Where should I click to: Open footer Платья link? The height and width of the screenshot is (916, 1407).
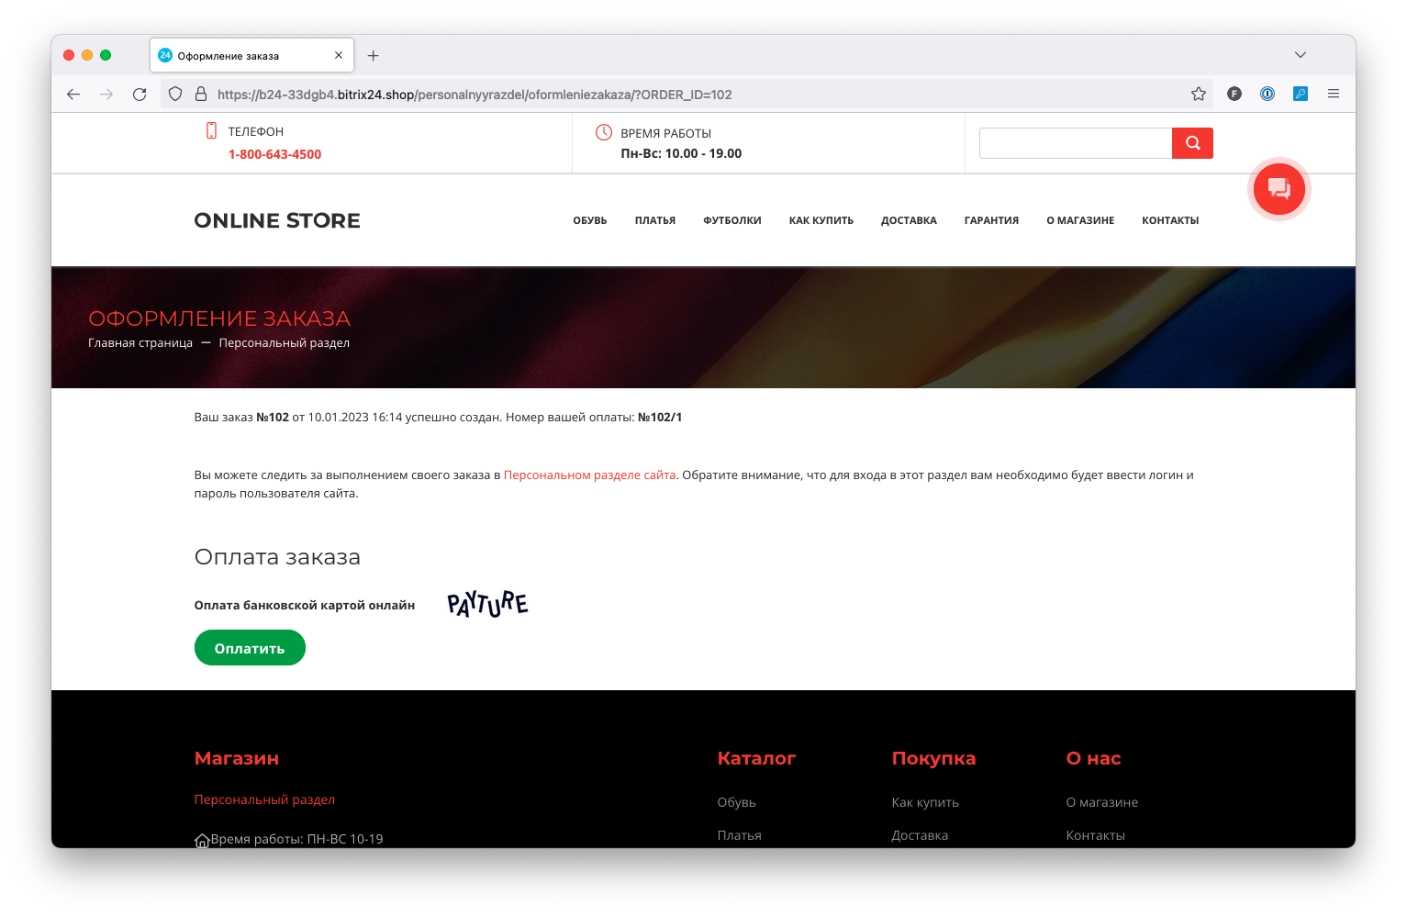[x=740, y=835]
